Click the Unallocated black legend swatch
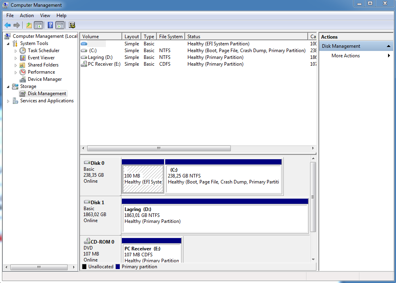396x283 pixels. click(84, 267)
